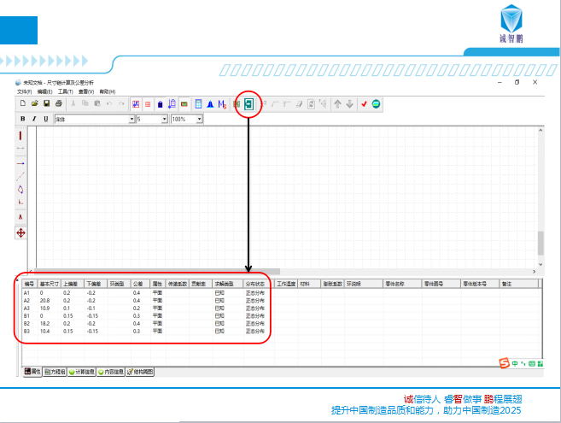Click the Ms statistics toolbar icon
Screen dimensions: 561x423
click(222, 104)
